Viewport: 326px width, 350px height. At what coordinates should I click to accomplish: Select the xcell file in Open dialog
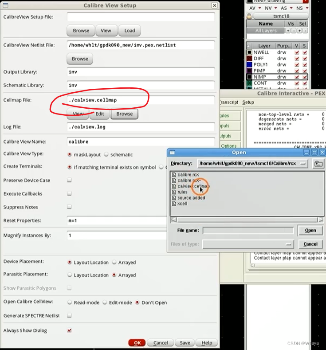[180, 204]
